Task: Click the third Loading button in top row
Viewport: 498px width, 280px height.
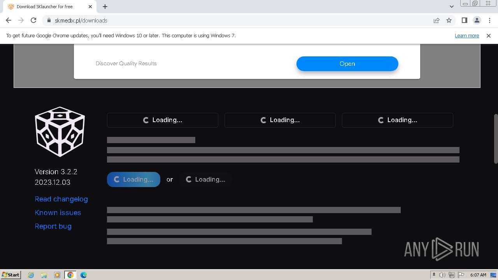Action: click(398, 120)
